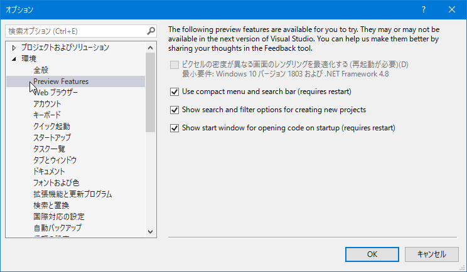The height and width of the screenshot is (272, 467).
Task: Toggle show start window on startup checkbox
Action: 175,128
